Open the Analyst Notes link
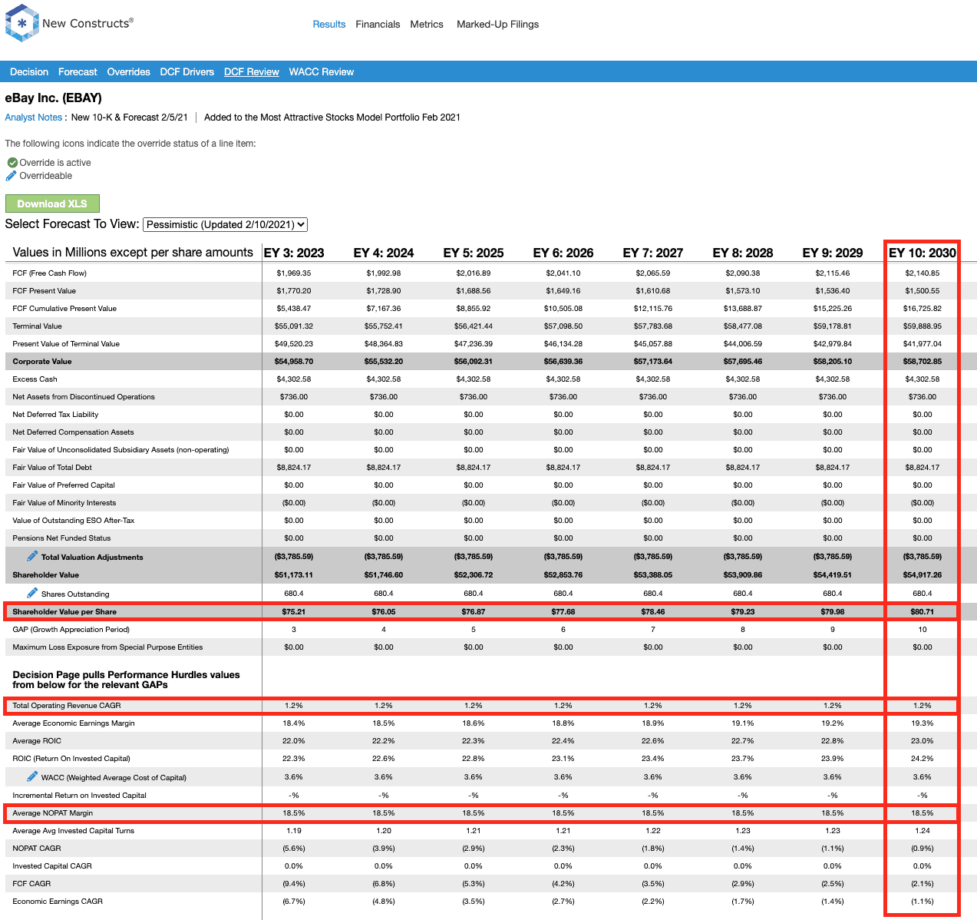The width and height of the screenshot is (977, 920). pos(34,117)
